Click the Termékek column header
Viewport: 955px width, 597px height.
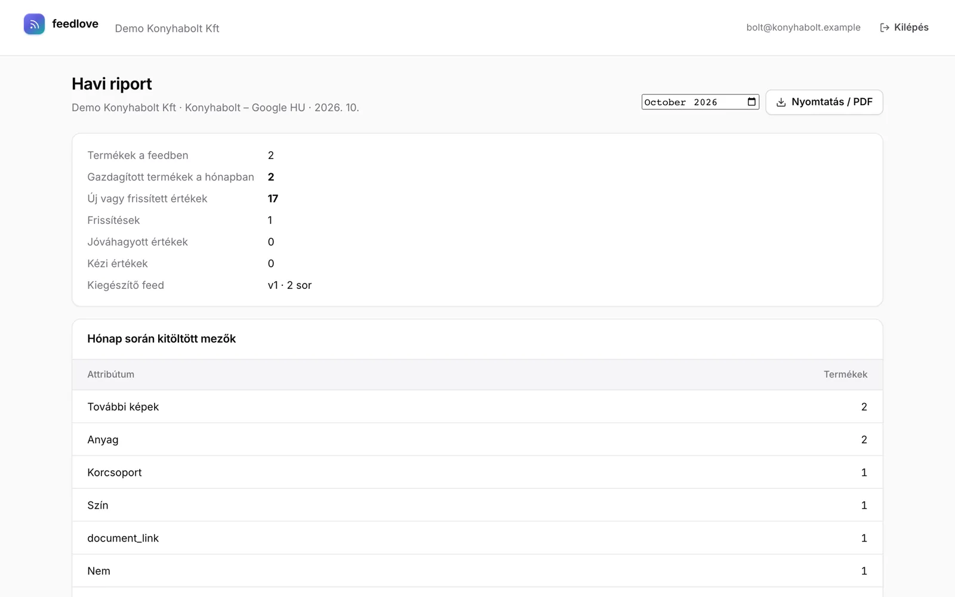(845, 374)
